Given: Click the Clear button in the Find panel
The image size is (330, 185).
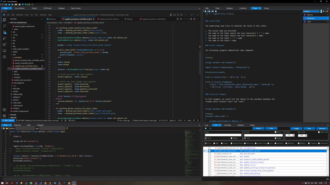Looking at the screenshot, I should point(309,128).
